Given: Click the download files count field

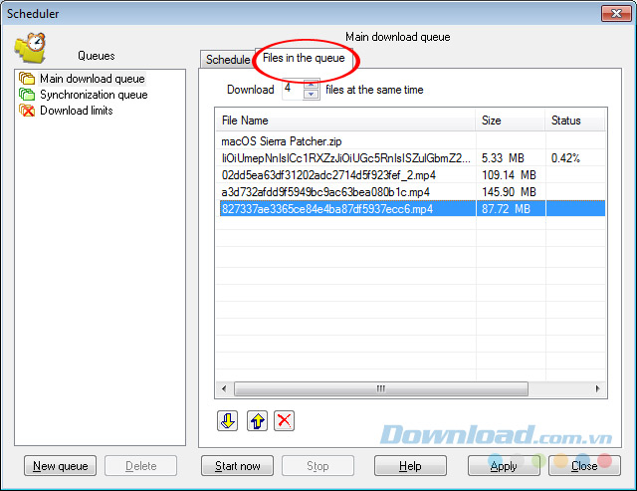Looking at the screenshot, I should coord(293,89).
